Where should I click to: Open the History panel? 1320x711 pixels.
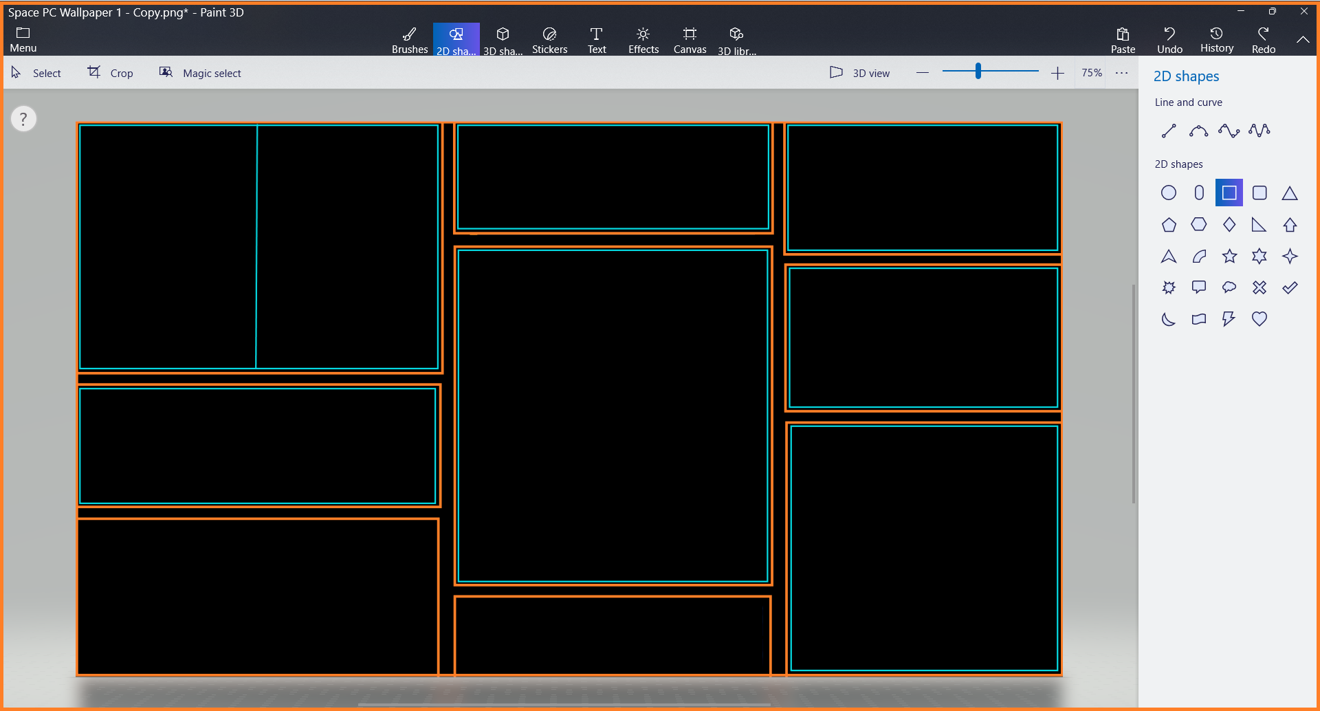click(x=1217, y=40)
